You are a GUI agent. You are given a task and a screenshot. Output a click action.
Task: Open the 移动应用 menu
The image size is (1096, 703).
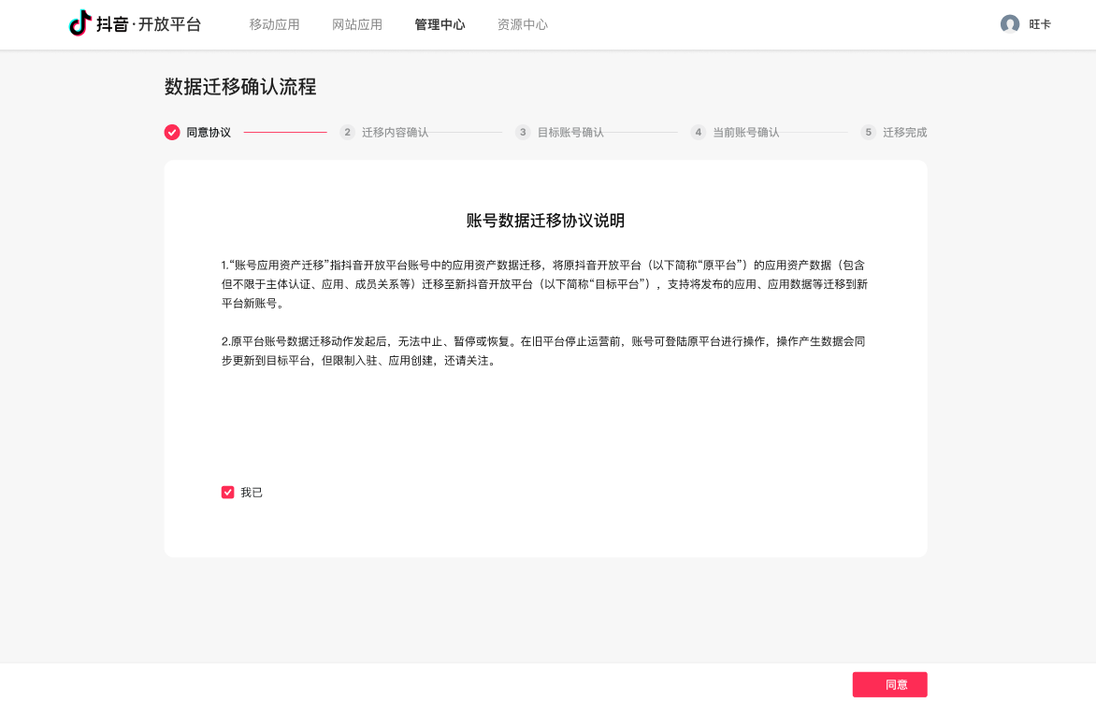(274, 24)
